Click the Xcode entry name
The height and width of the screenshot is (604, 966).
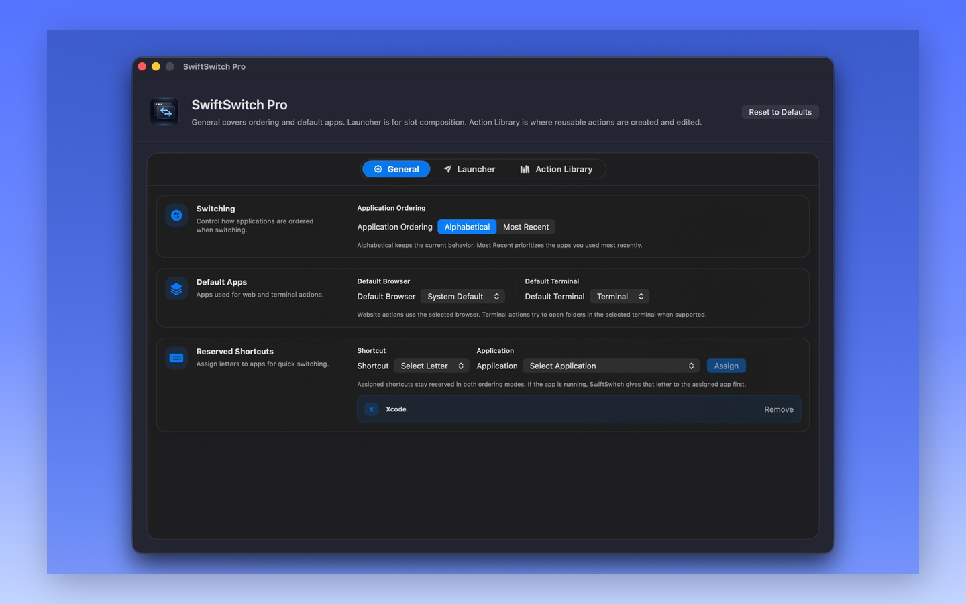396,409
